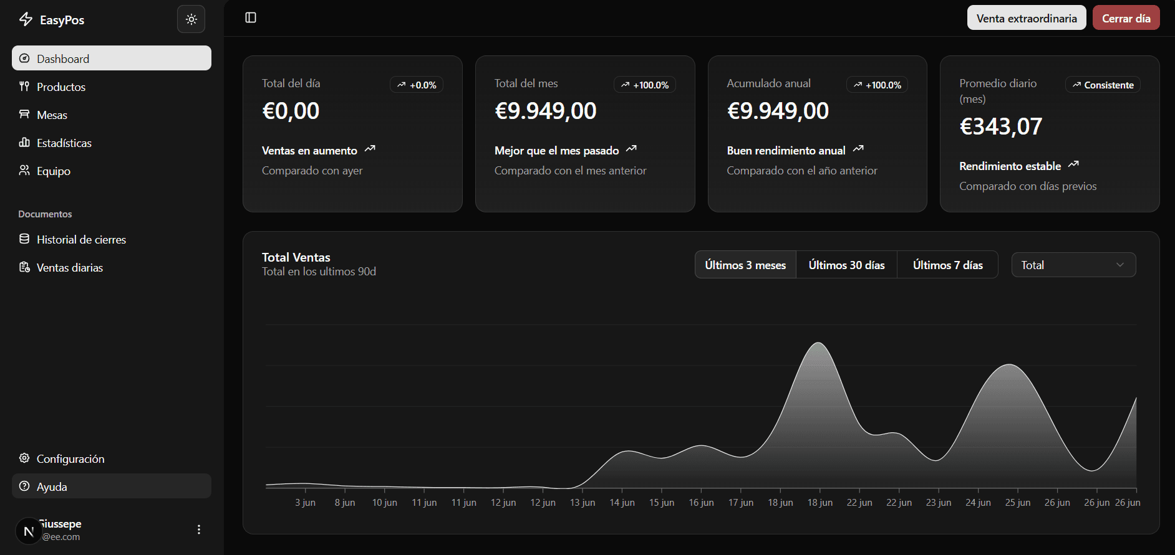The height and width of the screenshot is (555, 1175).
Task: Click the EasyPos lightning bolt logo
Action: point(26,19)
